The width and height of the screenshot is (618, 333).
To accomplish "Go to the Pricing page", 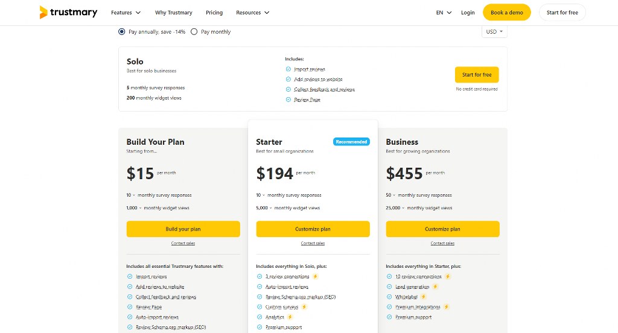I will (x=214, y=13).
